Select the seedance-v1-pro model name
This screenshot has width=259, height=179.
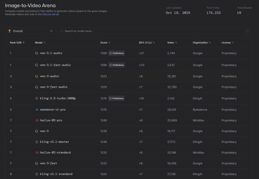click(x=53, y=109)
